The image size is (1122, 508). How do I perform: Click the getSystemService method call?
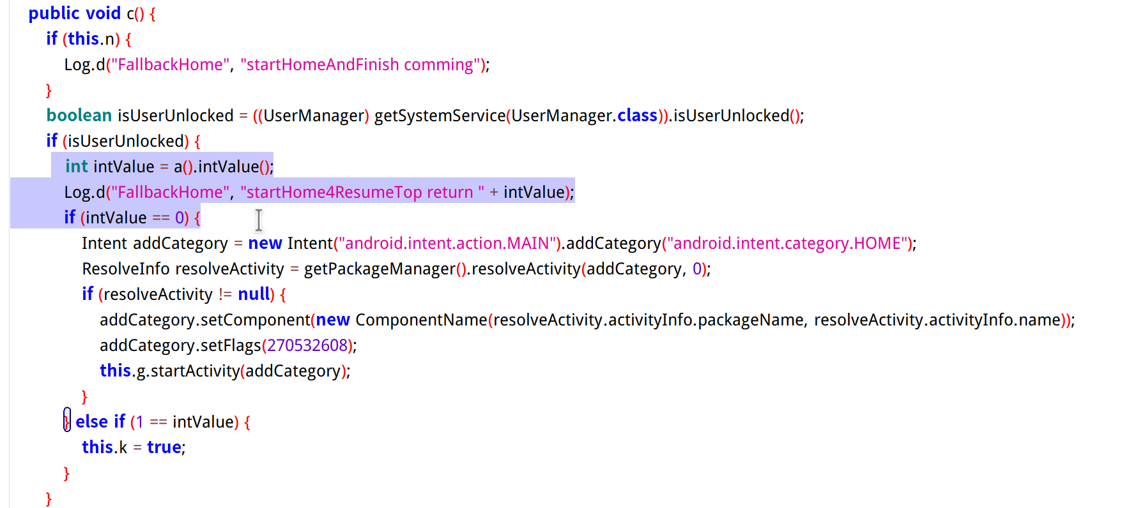(x=440, y=116)
